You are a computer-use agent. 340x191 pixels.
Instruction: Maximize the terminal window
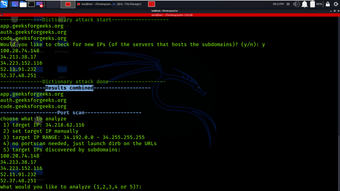pyautogui.click(x=335, y=11)
